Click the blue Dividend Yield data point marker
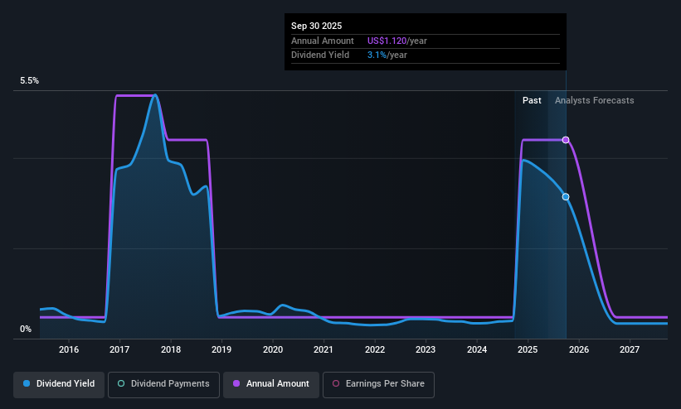Image resolution: width=681 pixels, height=409 pixels. (x=566, y=197)
